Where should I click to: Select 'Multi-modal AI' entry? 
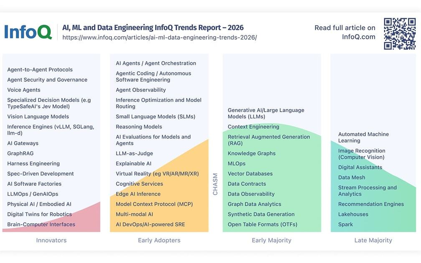(134, 214)
